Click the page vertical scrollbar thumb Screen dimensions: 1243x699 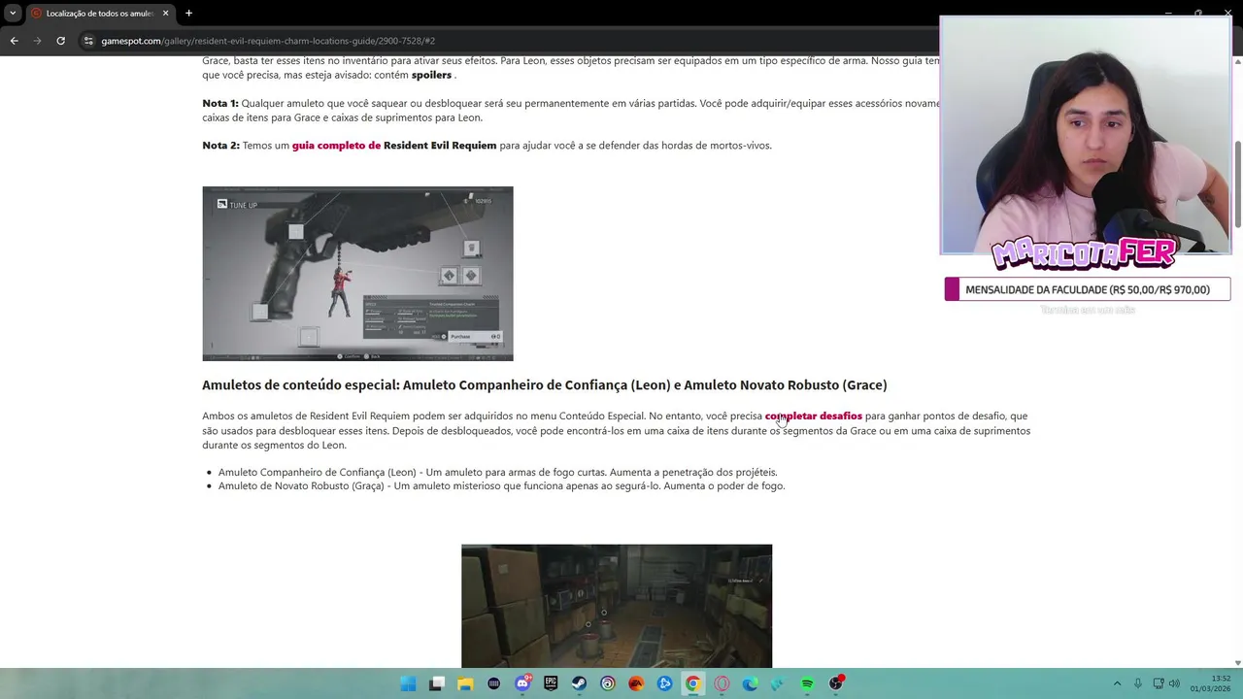tap(1237, 184)
